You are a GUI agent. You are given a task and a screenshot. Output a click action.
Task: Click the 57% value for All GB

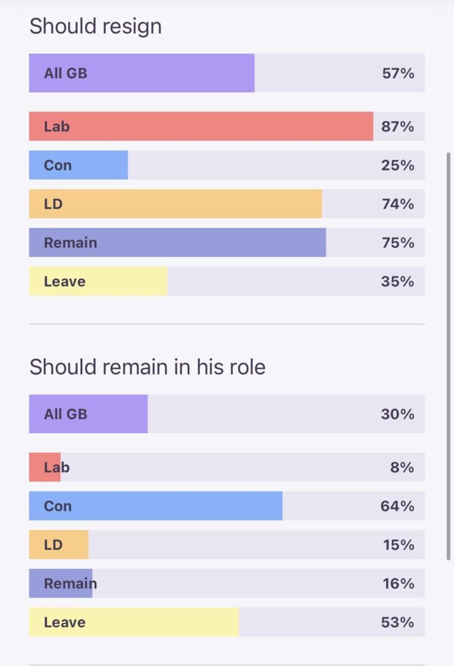(398, 73)
